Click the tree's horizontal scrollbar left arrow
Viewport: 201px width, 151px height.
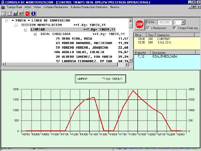4,64
